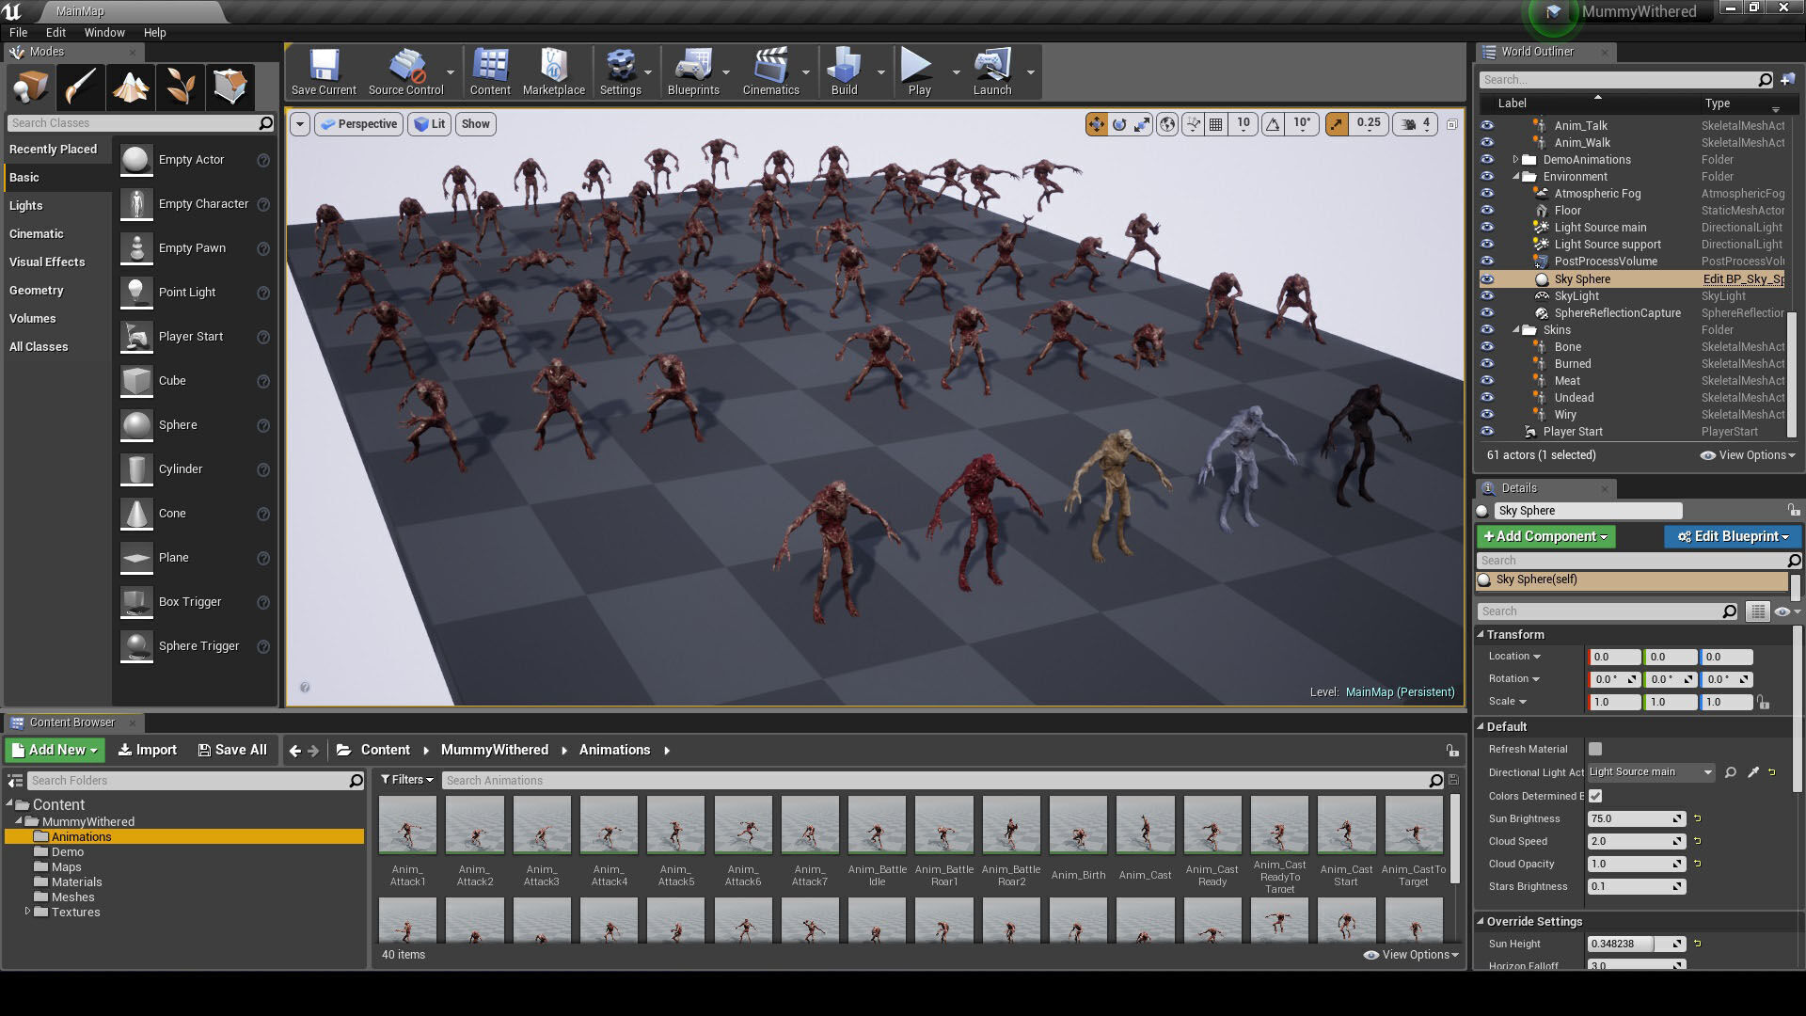Select Paint mode brush icon
Viewport: 1806px width, 1016px height.
tap(80, 87)
